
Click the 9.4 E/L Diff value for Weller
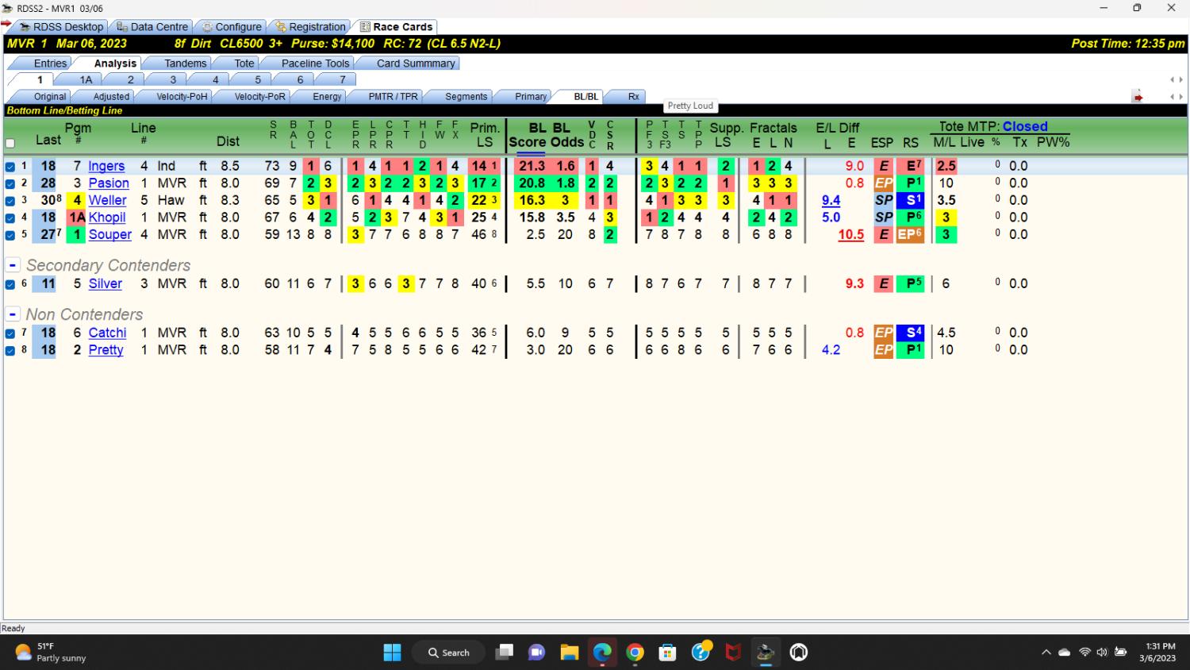coord(831,200)
